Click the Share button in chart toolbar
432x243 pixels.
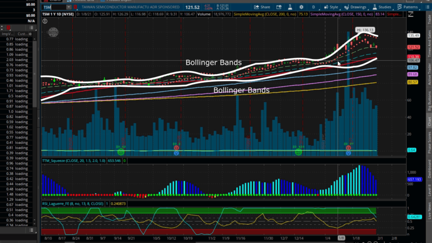[262, 7]
